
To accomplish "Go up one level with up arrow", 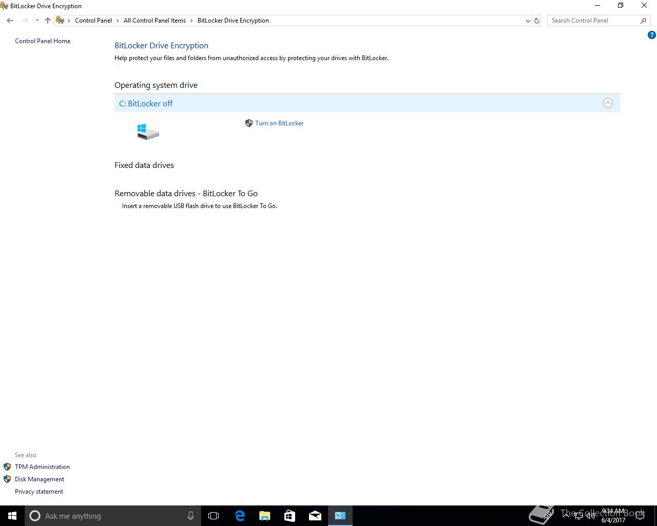I will point(48,21).
